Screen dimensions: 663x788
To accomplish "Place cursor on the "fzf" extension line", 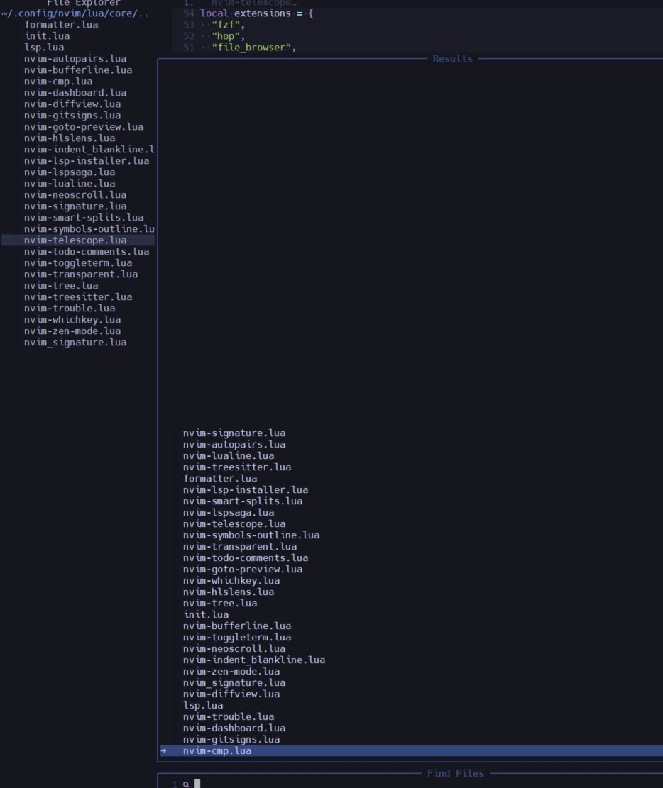I will click(226, 24).
